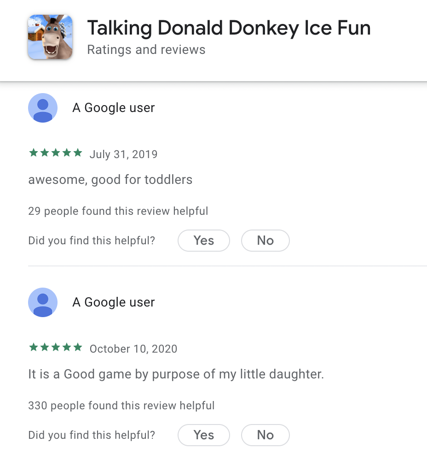Click No on the July 31 review helpfulness
427x460 pixels.
click(x=265, y=240)
